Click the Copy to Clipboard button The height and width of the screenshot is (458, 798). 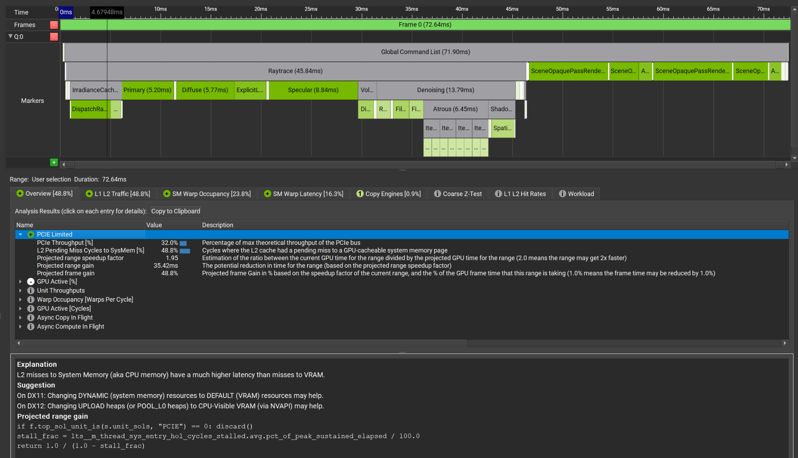click(x=175, y=211)
